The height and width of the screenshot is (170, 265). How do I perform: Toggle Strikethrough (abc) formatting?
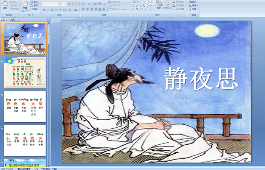click(56, 9)
